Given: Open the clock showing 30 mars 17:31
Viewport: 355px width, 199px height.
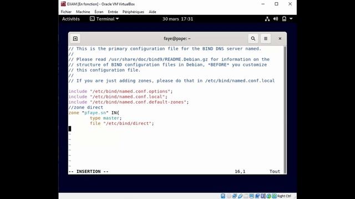Looking at the screenshot, I should pyautogui.click(x=177, y=19).
